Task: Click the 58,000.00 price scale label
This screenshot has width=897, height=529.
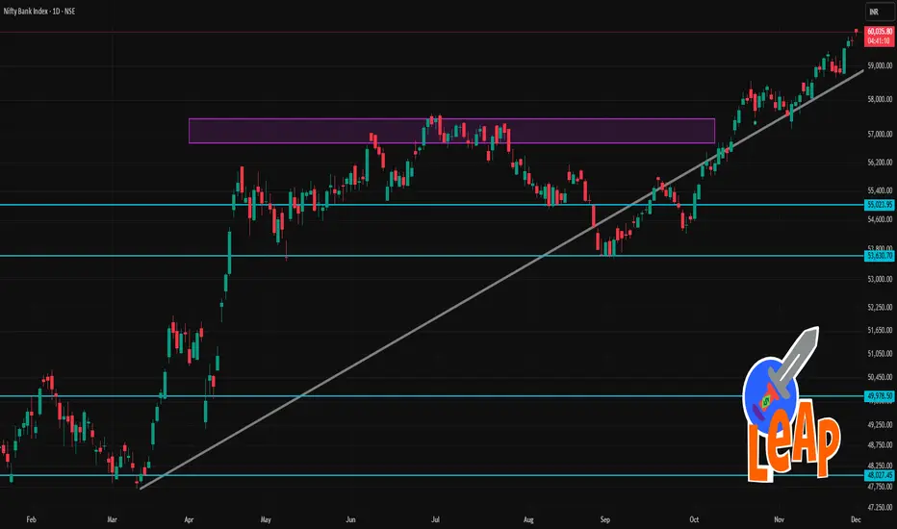Action: (x=880, y=99)
